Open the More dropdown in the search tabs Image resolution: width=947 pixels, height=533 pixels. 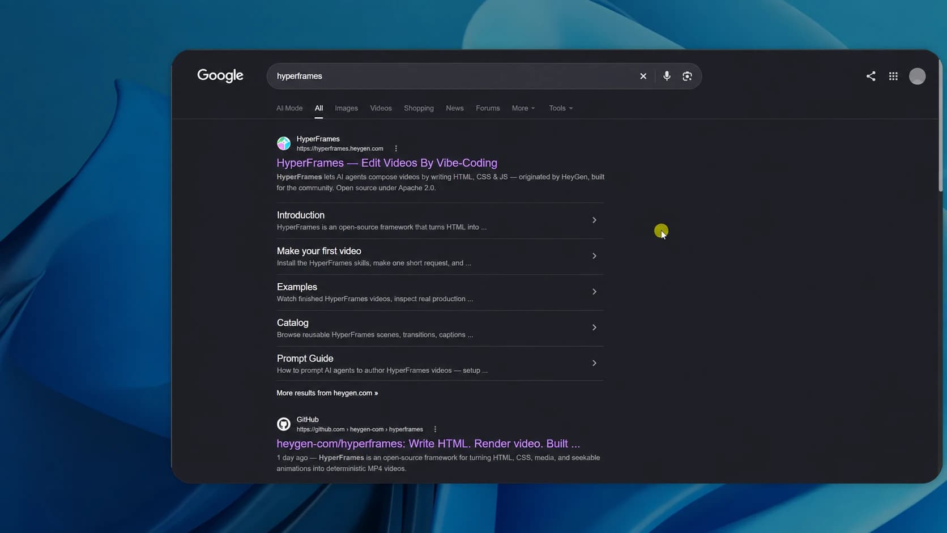click(523, 108)
